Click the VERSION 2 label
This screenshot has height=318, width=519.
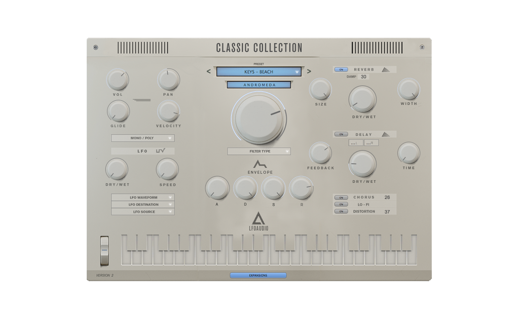pyautogui.click(x=104, y=275)
